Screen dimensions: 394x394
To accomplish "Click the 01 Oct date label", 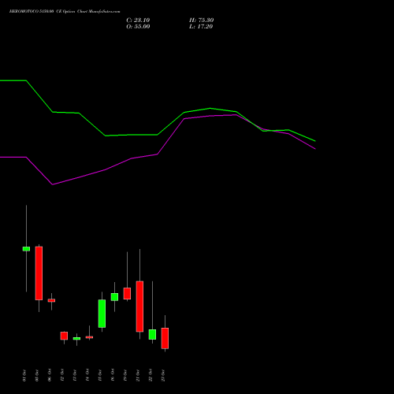I will point(24,376).
